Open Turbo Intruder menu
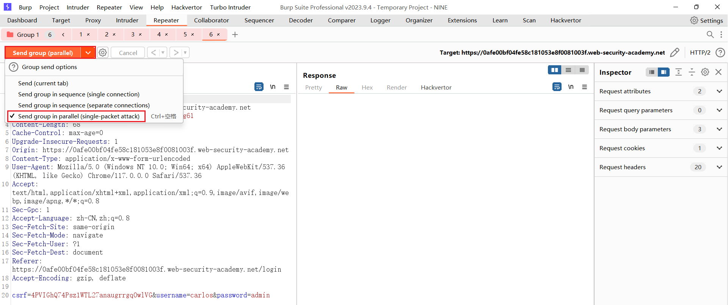The height and width of the screenshot is (305, 728). (x=230, y=7)
